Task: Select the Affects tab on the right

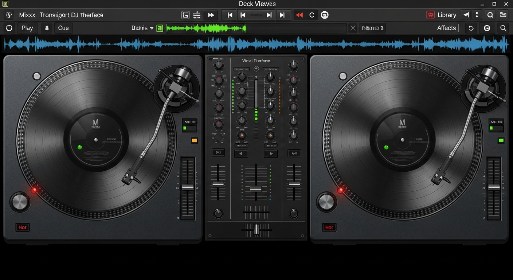Action: tap(446, 28)
